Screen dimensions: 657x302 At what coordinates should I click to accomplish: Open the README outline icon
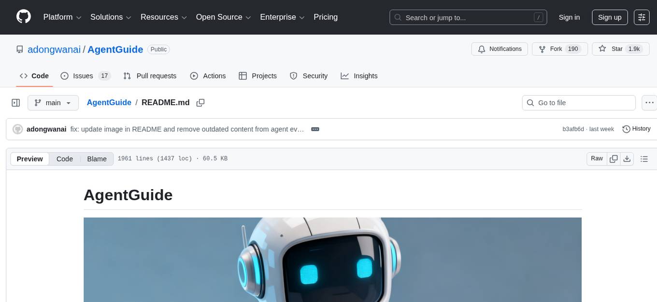(644, 158)
